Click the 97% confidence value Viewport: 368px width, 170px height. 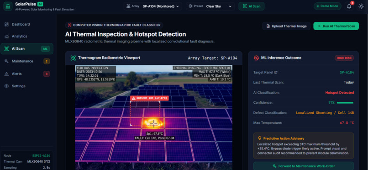coord(331,103)
